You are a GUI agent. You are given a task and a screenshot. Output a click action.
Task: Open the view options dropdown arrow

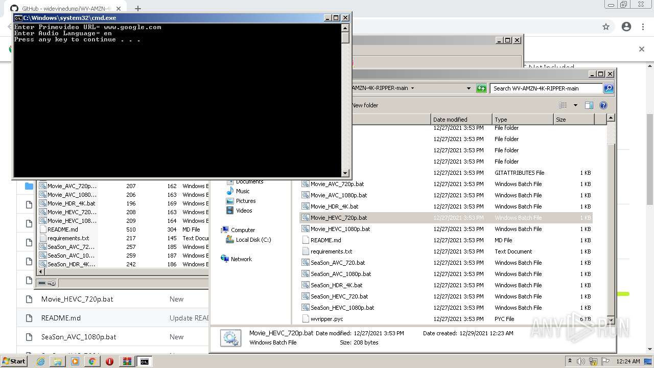click(x=575, y=105)
